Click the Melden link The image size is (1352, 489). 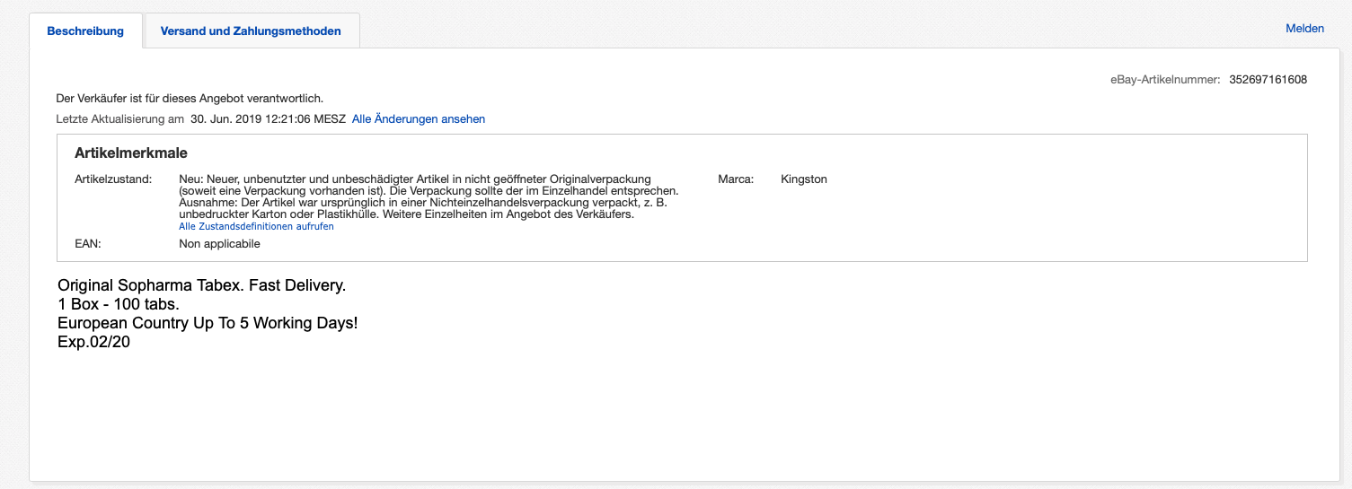[x=1304, y=29]
